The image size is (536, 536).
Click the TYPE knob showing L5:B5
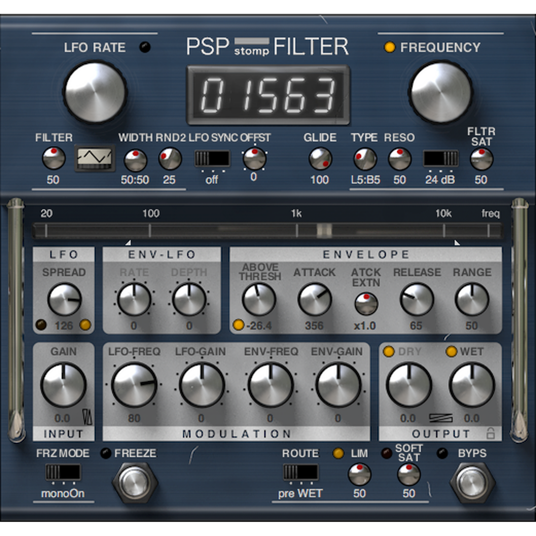(365, 159)
